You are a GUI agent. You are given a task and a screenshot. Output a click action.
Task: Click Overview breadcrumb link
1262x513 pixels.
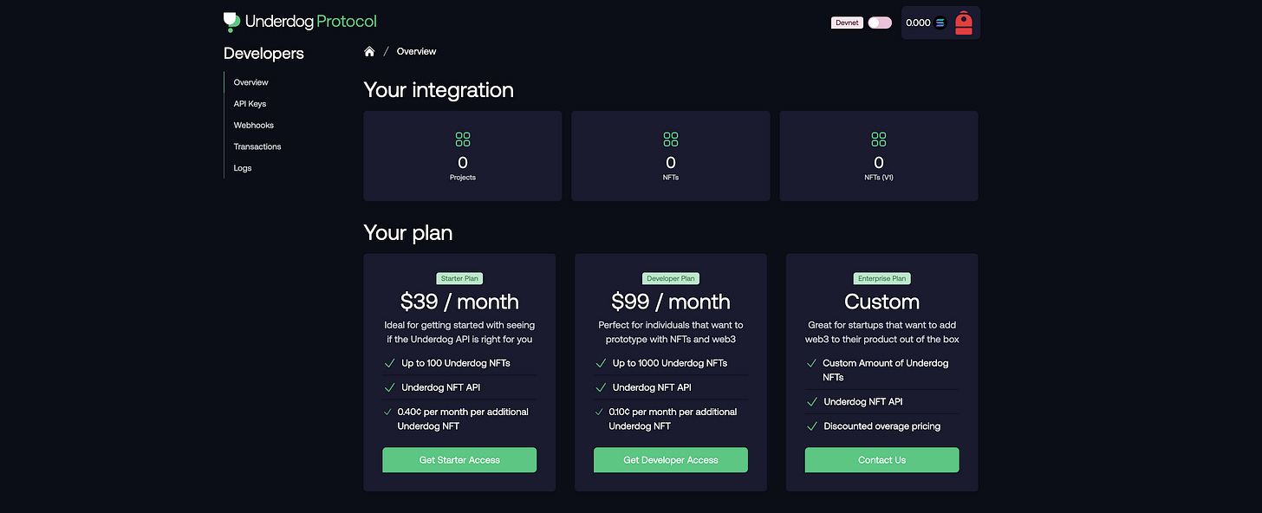(x=416, y=52)
